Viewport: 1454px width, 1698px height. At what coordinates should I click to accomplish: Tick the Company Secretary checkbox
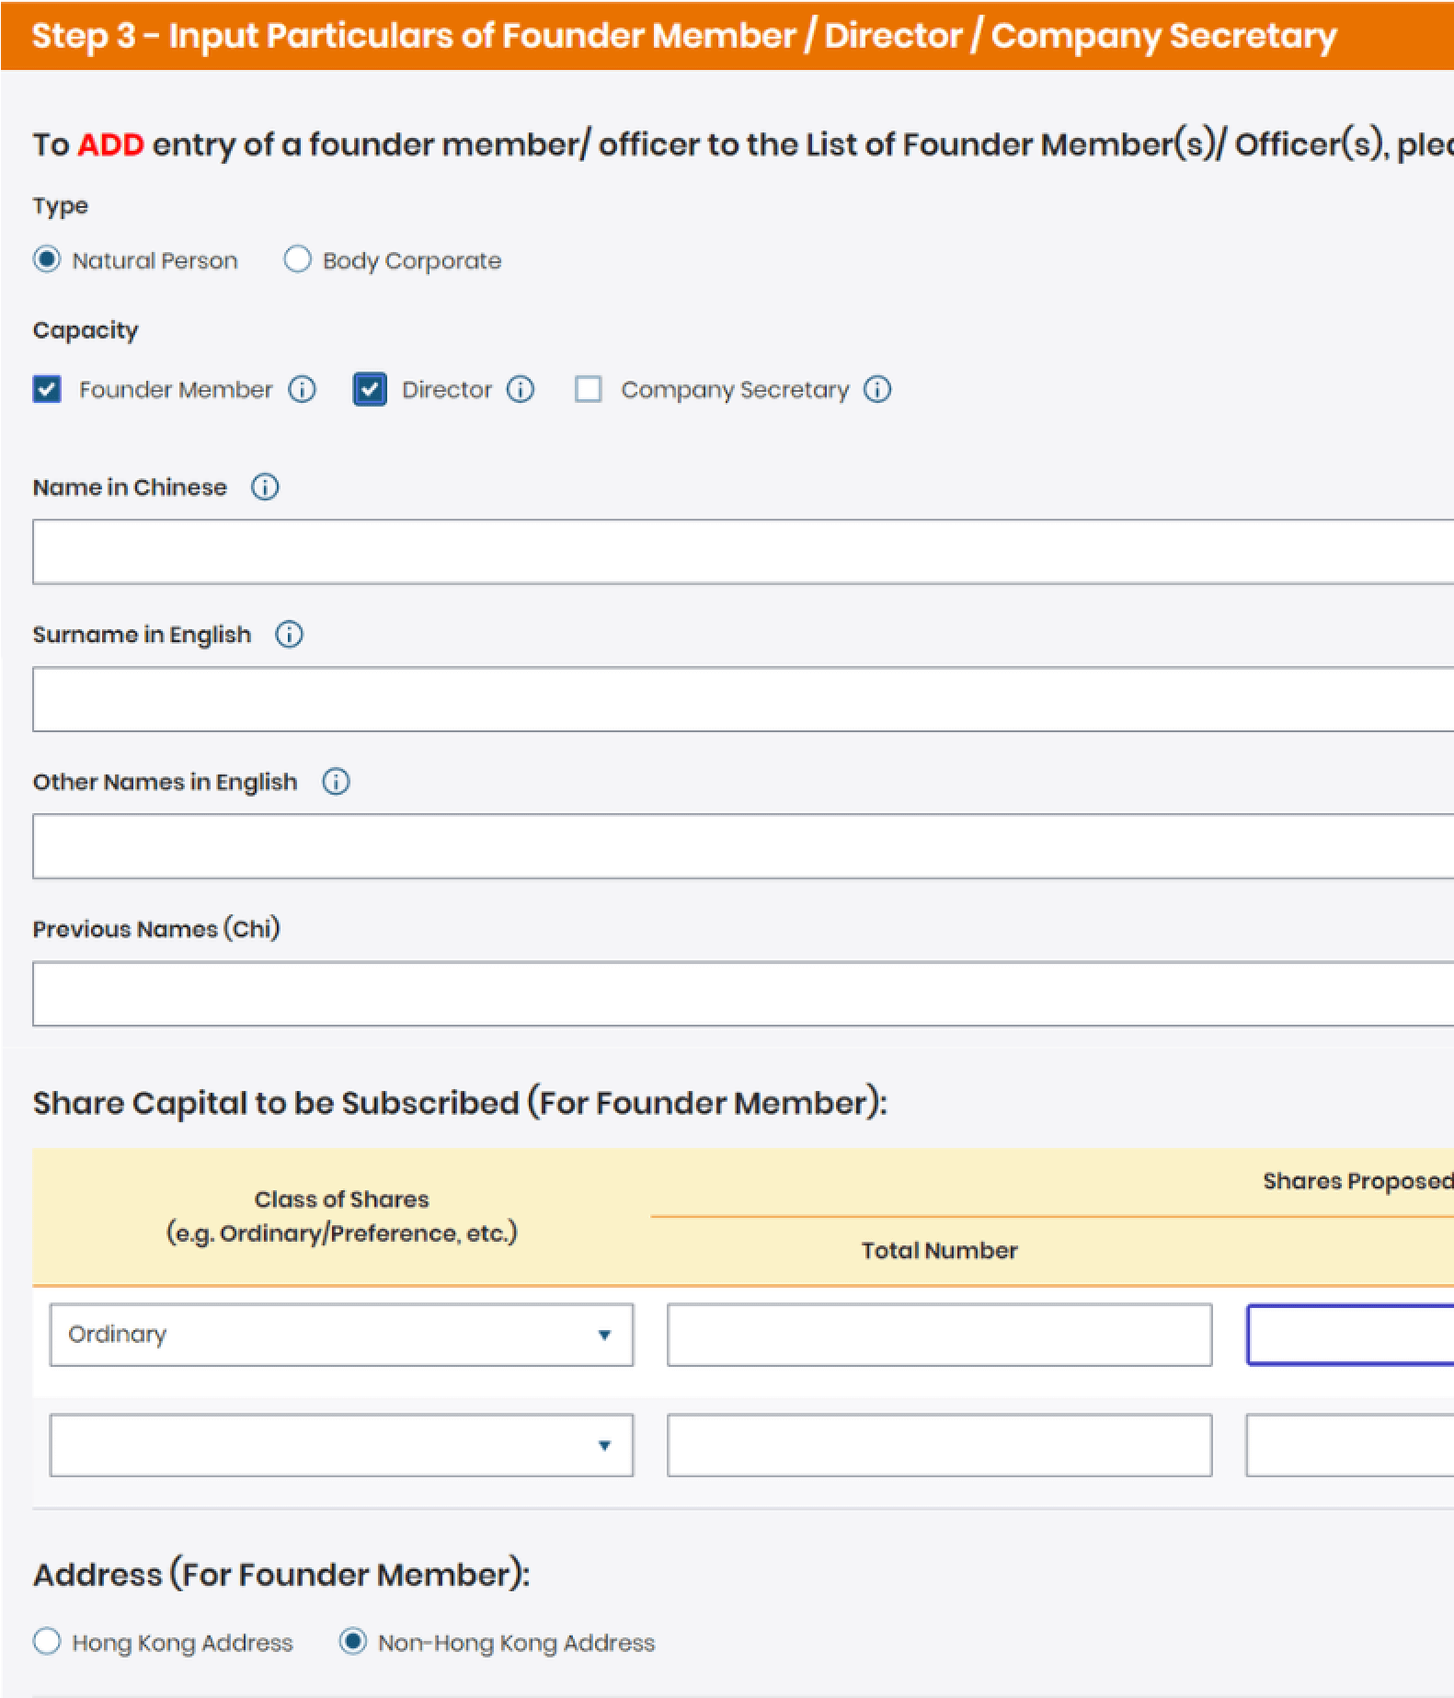click(x=589, y=390)
